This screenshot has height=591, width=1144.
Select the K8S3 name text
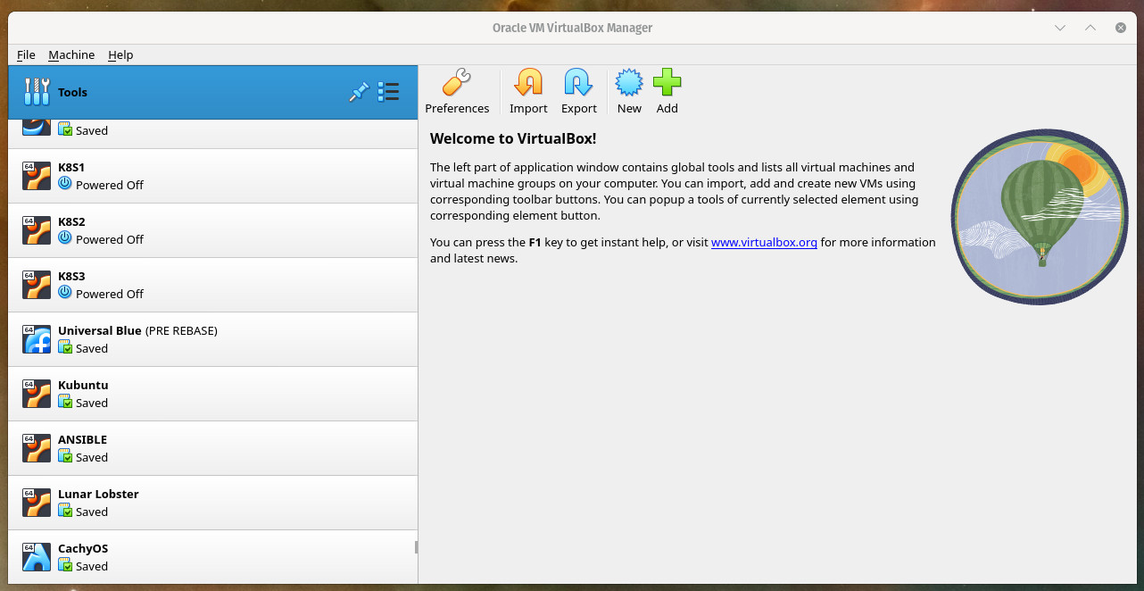tap(71, 276)
